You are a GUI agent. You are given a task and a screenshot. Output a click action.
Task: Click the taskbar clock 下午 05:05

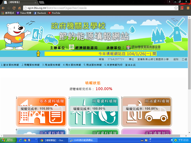[184, 140]
